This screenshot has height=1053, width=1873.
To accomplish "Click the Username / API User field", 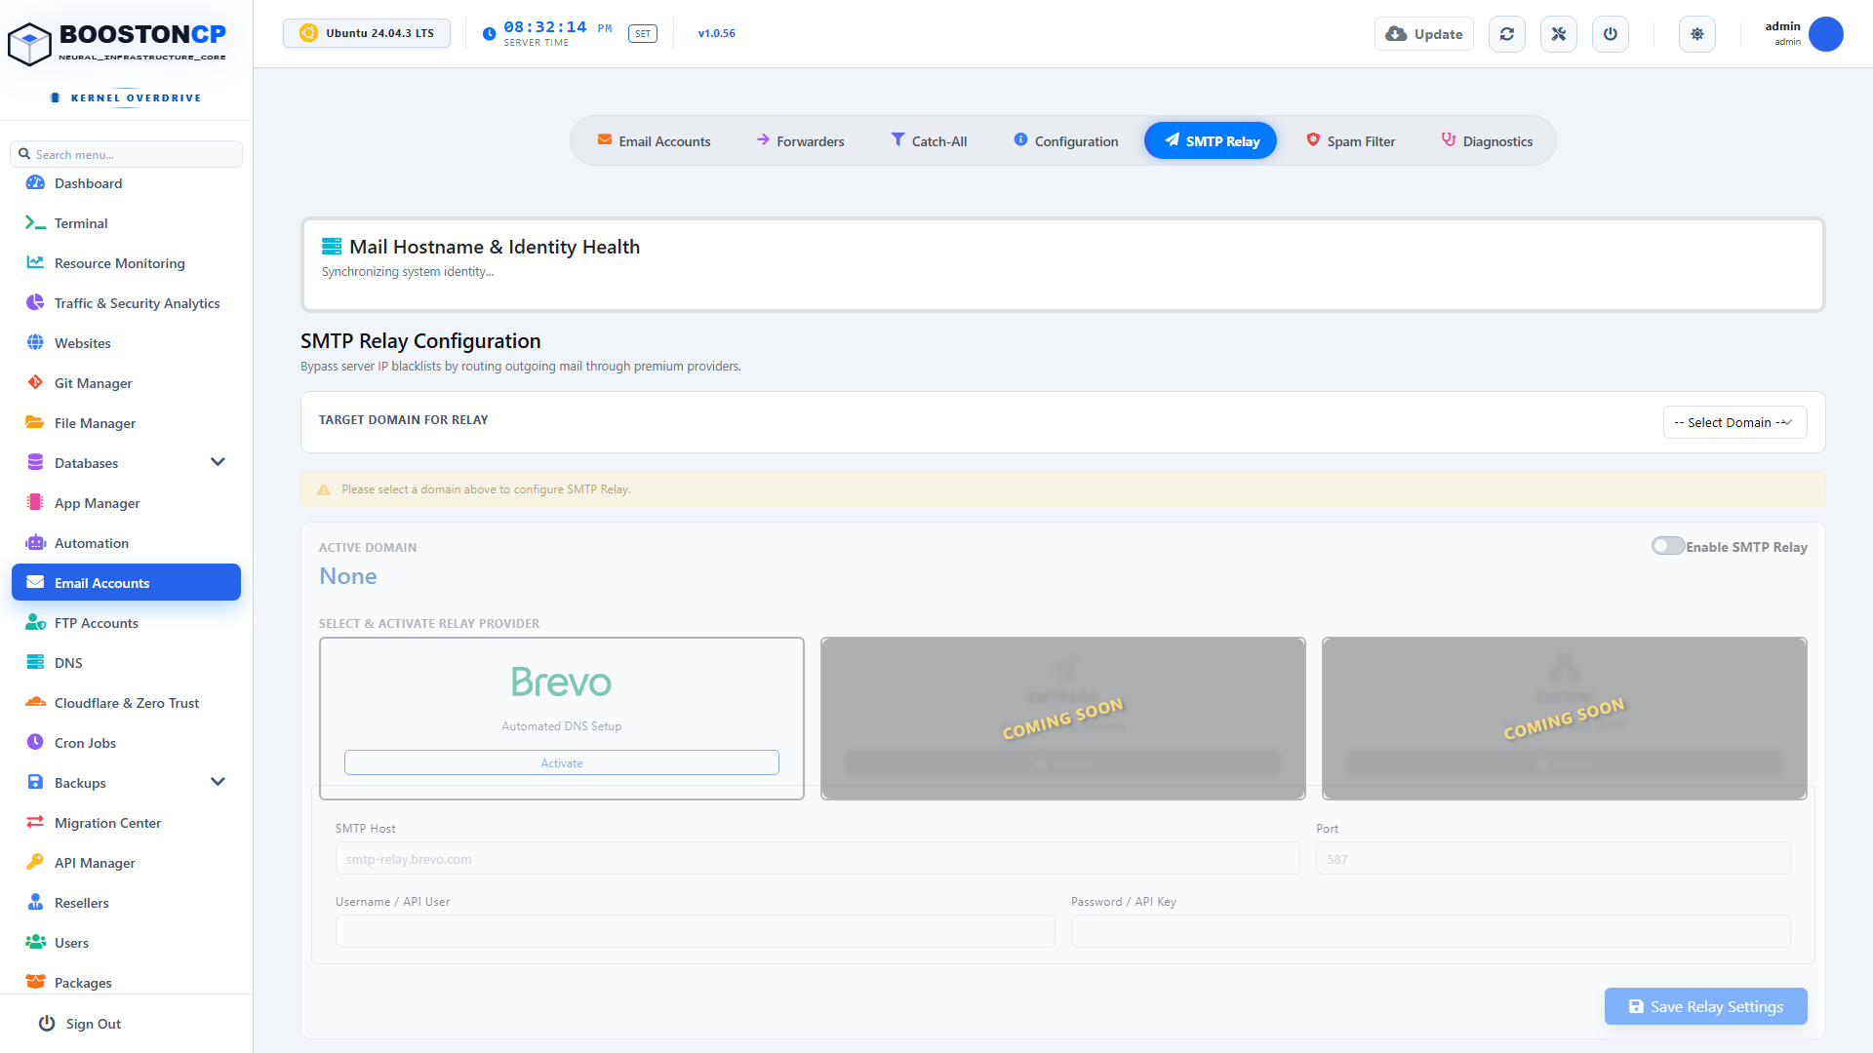I will click(x=696, y=931).
